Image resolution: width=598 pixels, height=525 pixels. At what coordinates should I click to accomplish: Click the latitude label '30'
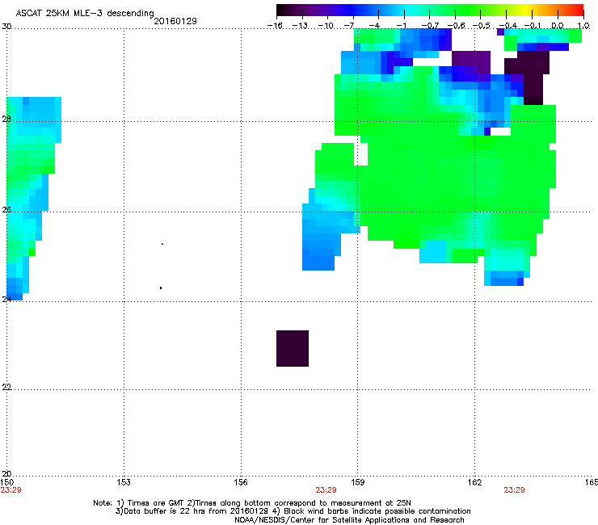click(x=6, y=27)
